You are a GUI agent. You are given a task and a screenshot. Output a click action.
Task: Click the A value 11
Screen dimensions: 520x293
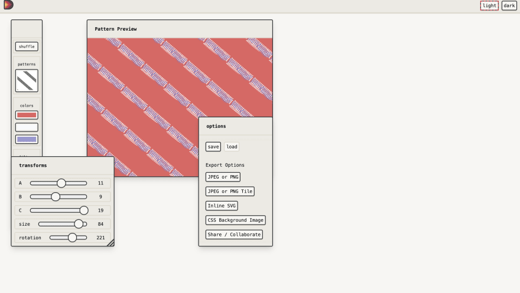pyautogui.click(x=100, y=183)
